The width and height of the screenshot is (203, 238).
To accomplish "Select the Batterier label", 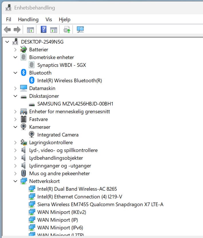I will point(39,50).
